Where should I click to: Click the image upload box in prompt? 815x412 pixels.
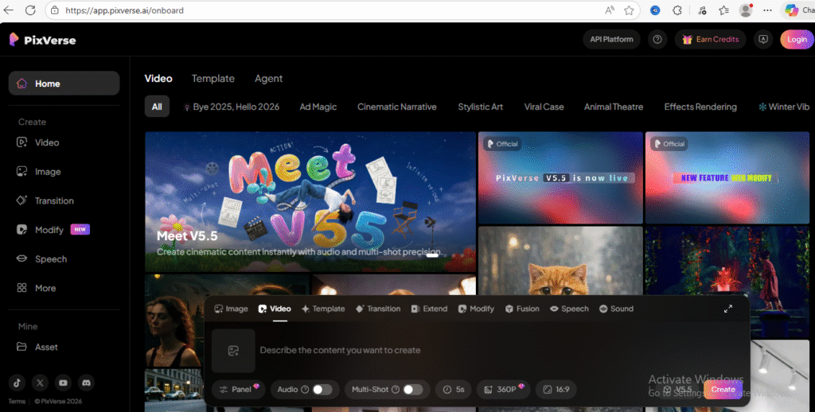pyautogui.click(x=233, y=351)
